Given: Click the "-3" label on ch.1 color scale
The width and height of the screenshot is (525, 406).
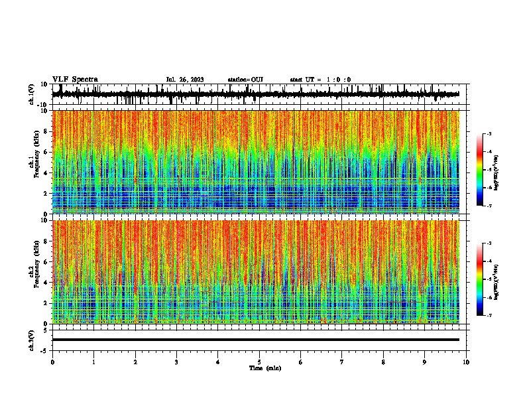Looking at the screenshot, I should 489,133.
